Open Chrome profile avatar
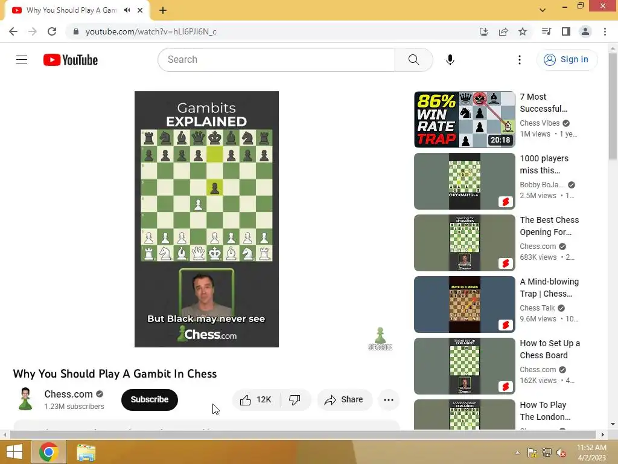 585,31
